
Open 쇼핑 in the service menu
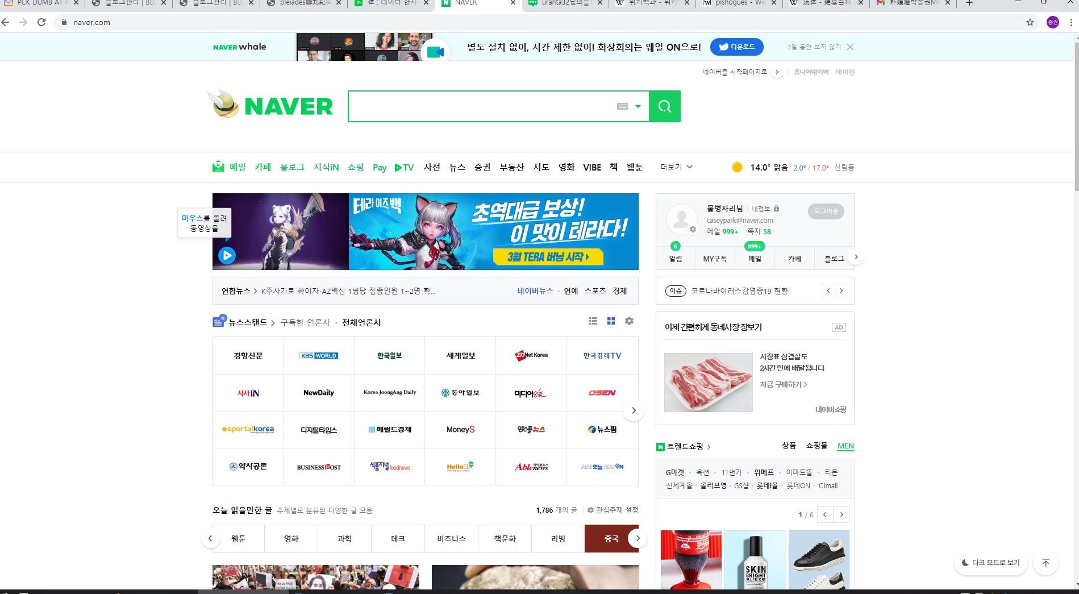coord(356,167)
